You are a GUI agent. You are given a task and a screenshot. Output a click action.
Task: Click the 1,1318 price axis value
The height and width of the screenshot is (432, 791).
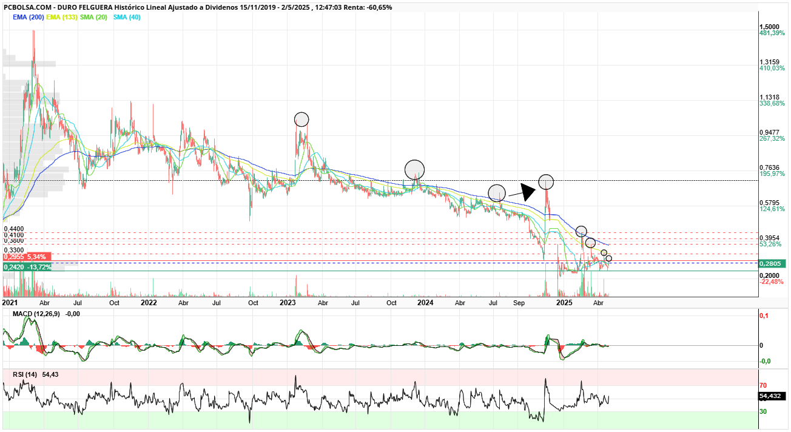770,97
